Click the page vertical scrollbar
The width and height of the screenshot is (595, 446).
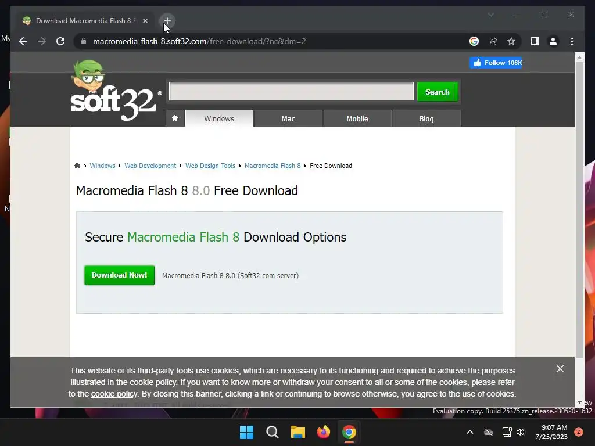579,209
